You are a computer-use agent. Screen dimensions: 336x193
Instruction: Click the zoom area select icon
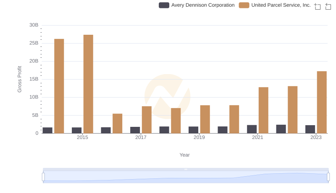(318, 6)
